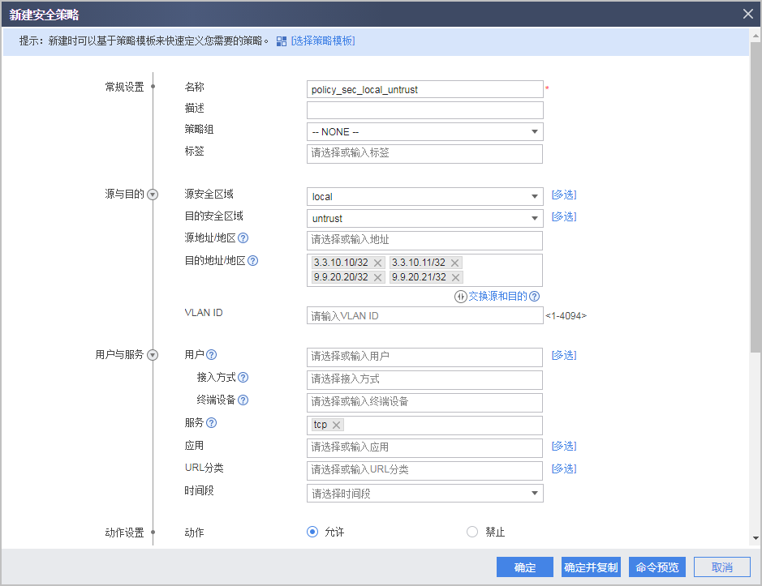Remove the tcp service tag
The width and height of the screenshot is (762, 586).
pos(335,424)
